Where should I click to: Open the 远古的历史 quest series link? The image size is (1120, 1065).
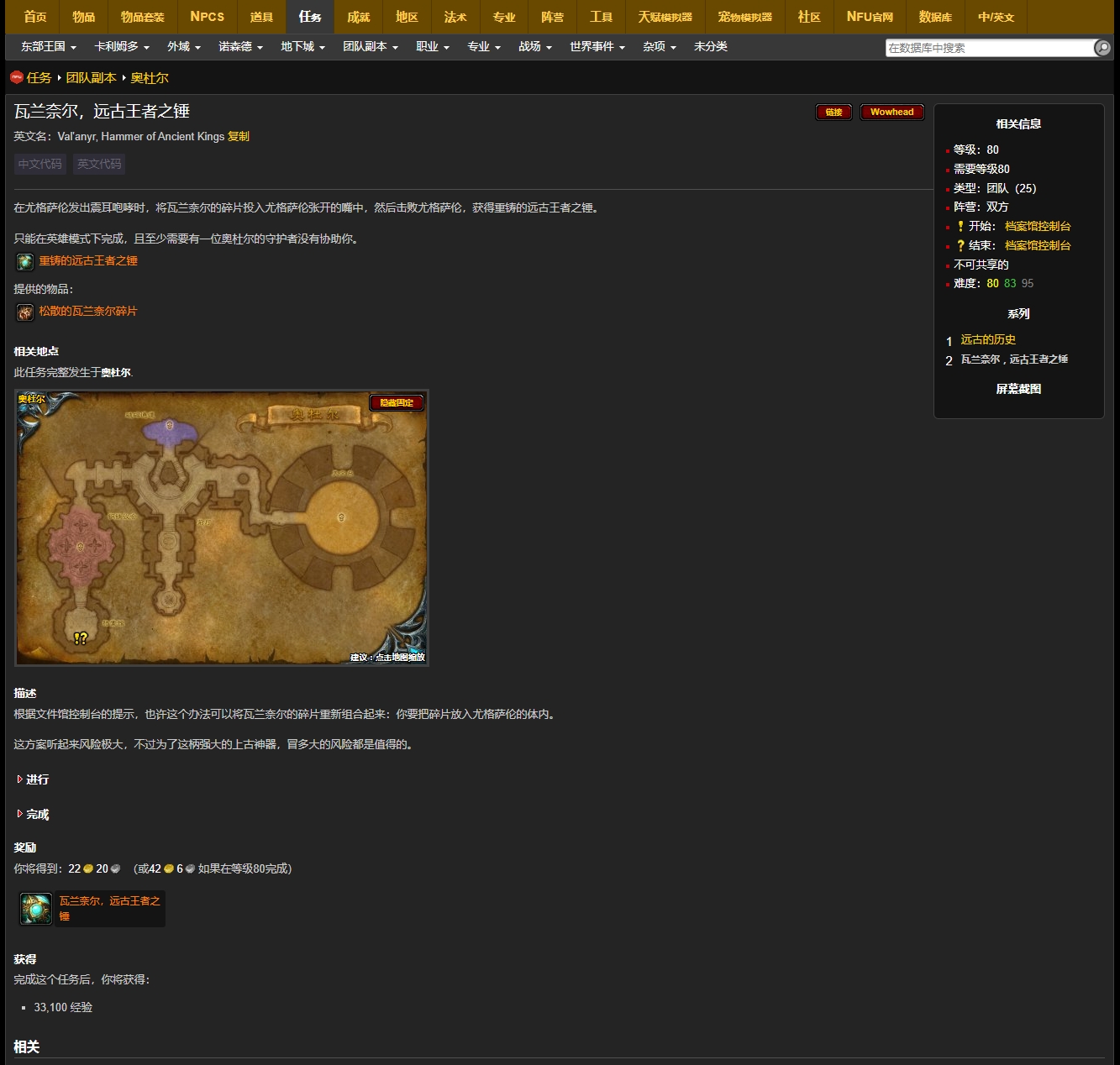tap(988, 339)
